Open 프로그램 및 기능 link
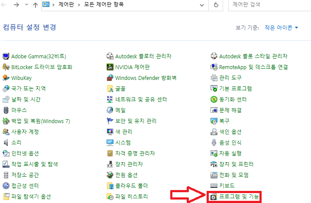The width and height of the screenshot is (311, 203). pyautogui.click(x=239, y=197)
